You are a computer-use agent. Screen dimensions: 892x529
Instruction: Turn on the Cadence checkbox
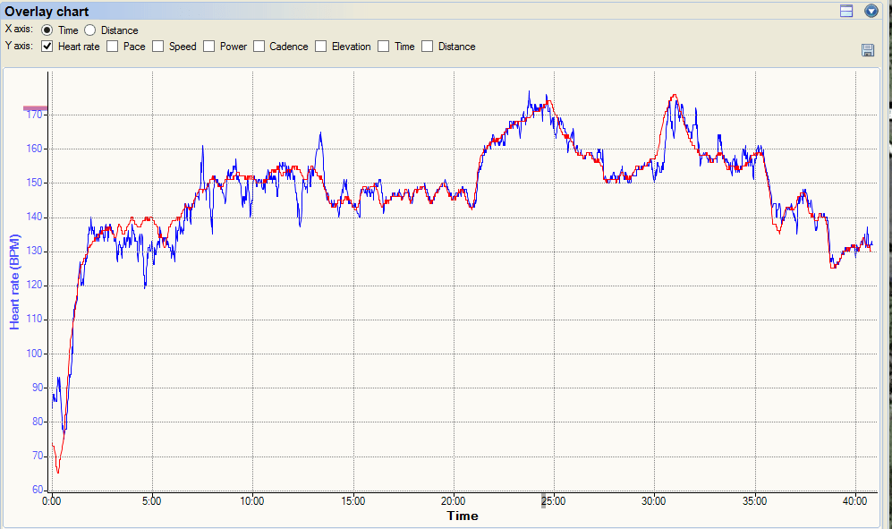pos(259,47)
